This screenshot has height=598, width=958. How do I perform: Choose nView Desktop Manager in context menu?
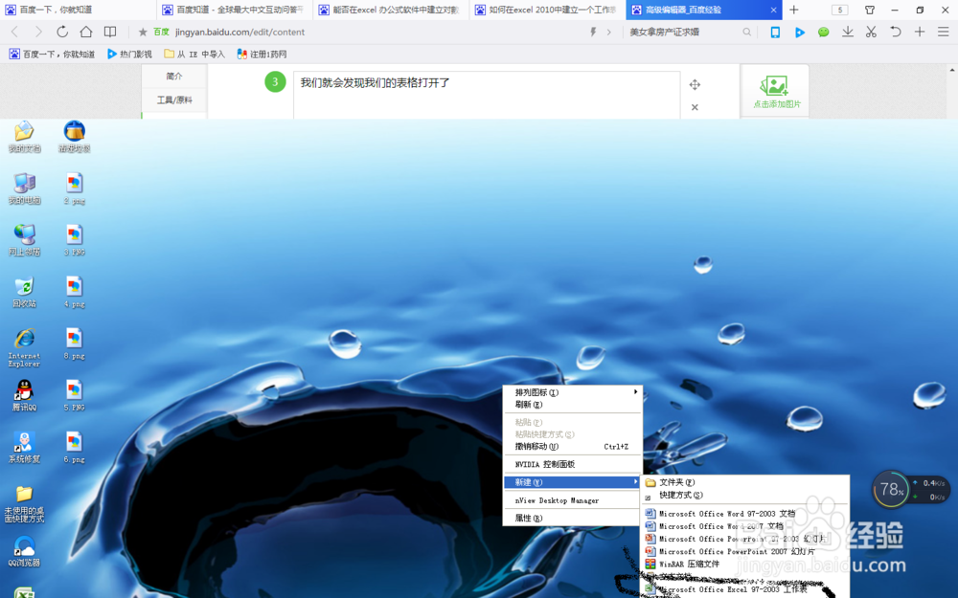click(572, 500)
